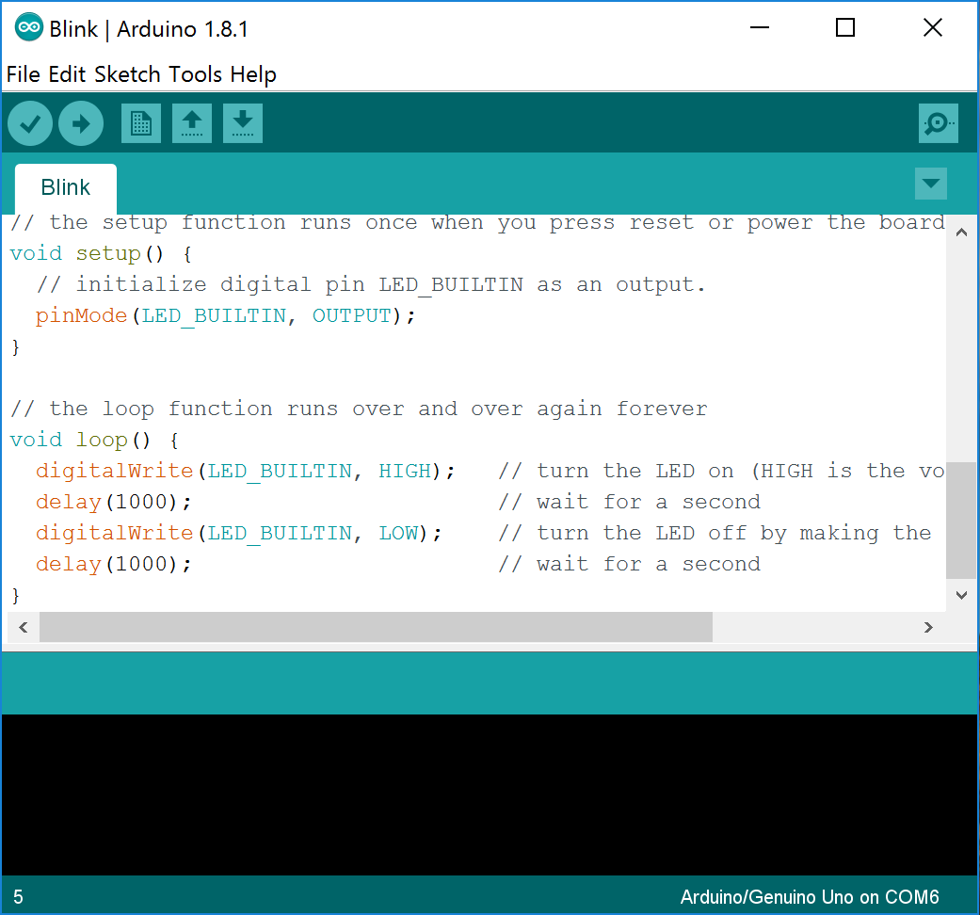
Task: Click the Upload sketch arrow icon
Action: tap(80, 122)
